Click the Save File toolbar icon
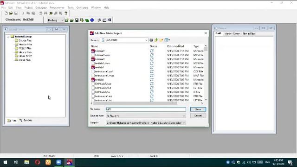The width and height of the screenshot is (297, 167). (x=16, y=13)
